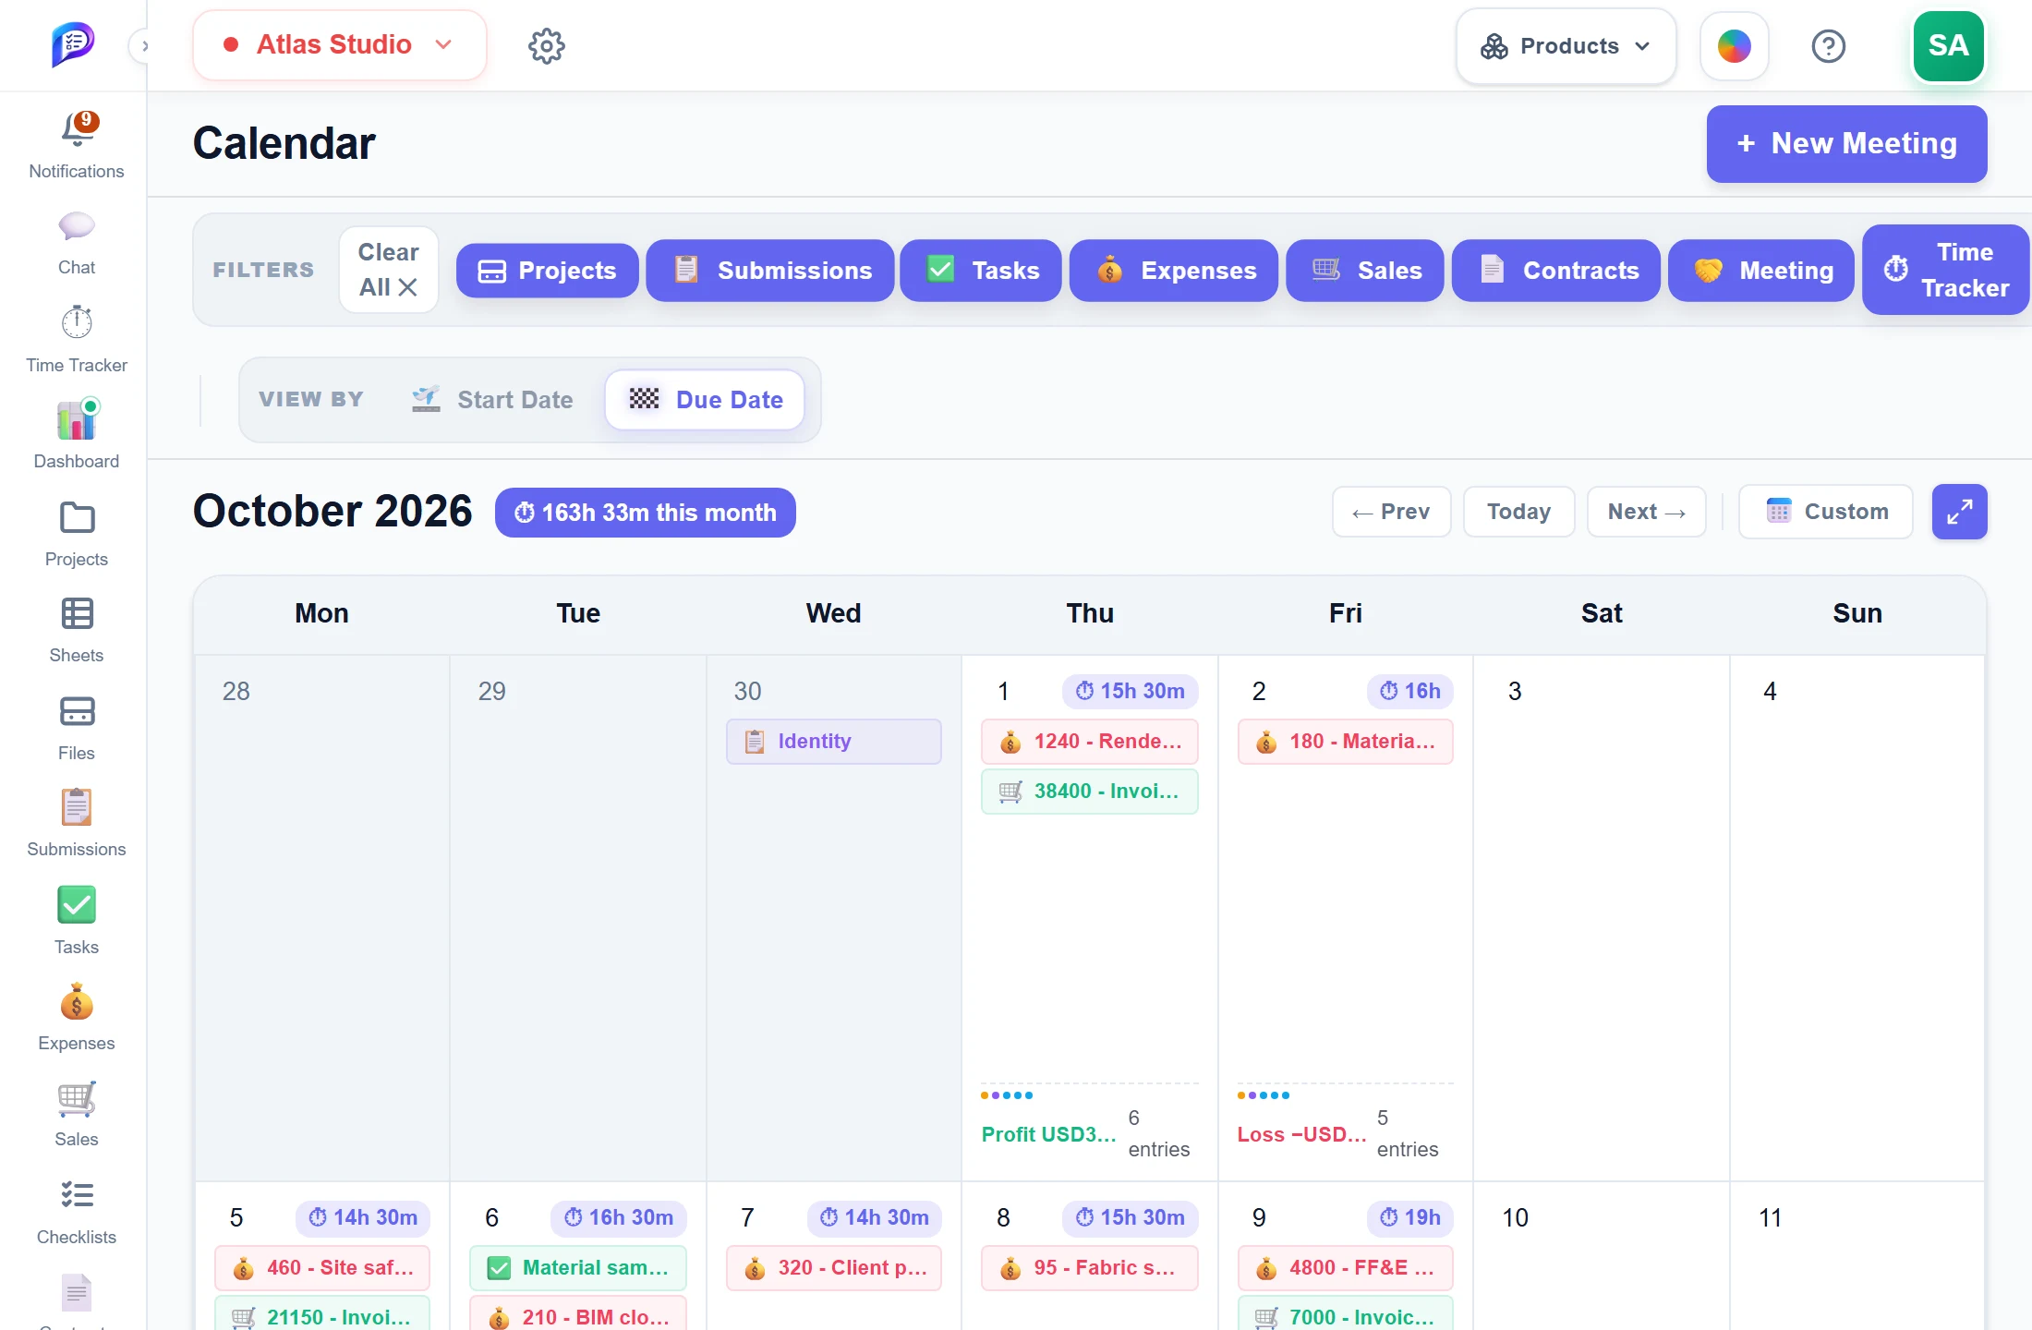Viewport: 2032px width, 1330px height.
Task: Open the Identity submission on the 30th
Action: coord(833,742)
